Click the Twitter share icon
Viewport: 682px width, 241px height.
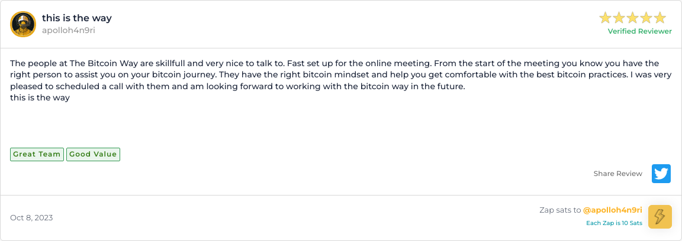(661, 174)
